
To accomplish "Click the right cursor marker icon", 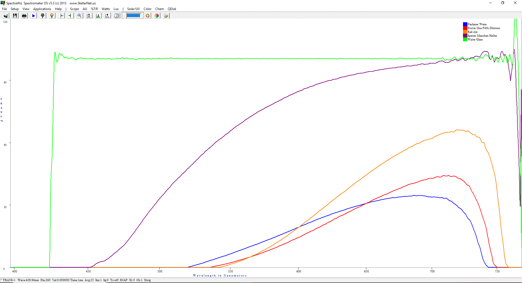I will click(x=70, y=16).
